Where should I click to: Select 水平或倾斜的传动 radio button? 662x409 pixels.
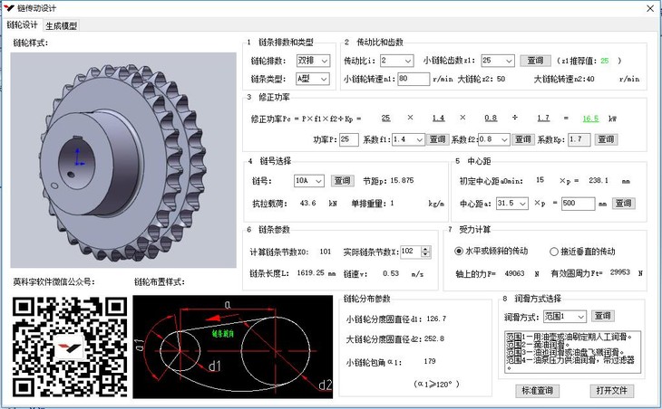(459, 251)
